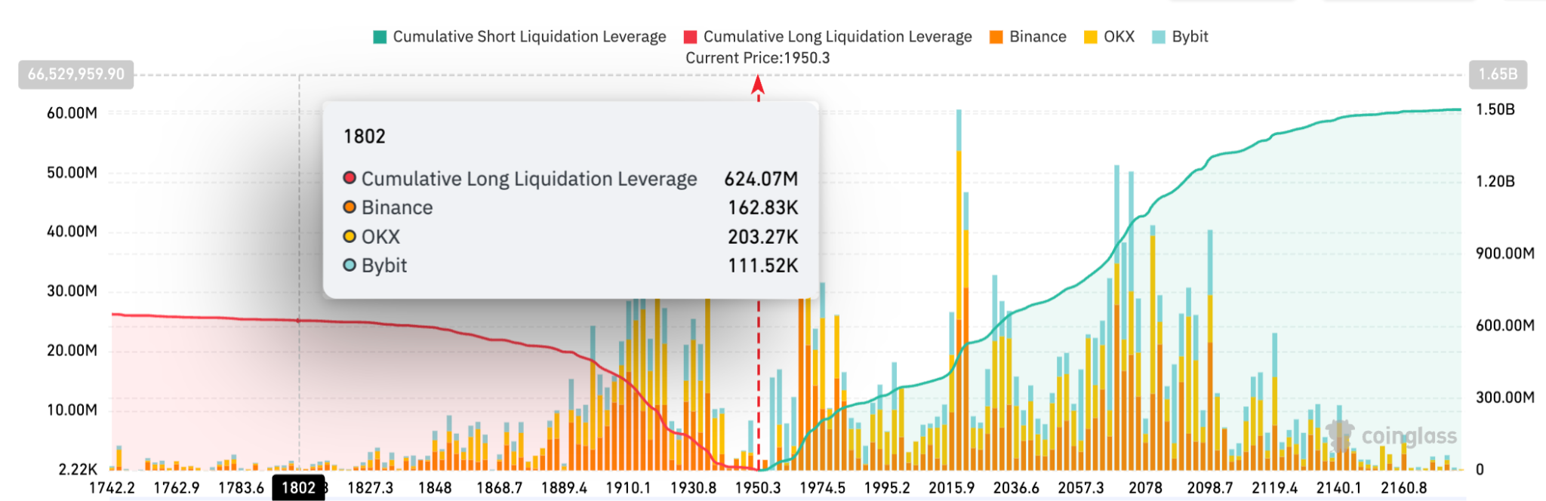Hide the Binance series via legend
The height and width of the screenshot is (501, 1546).
point(1028,37)
